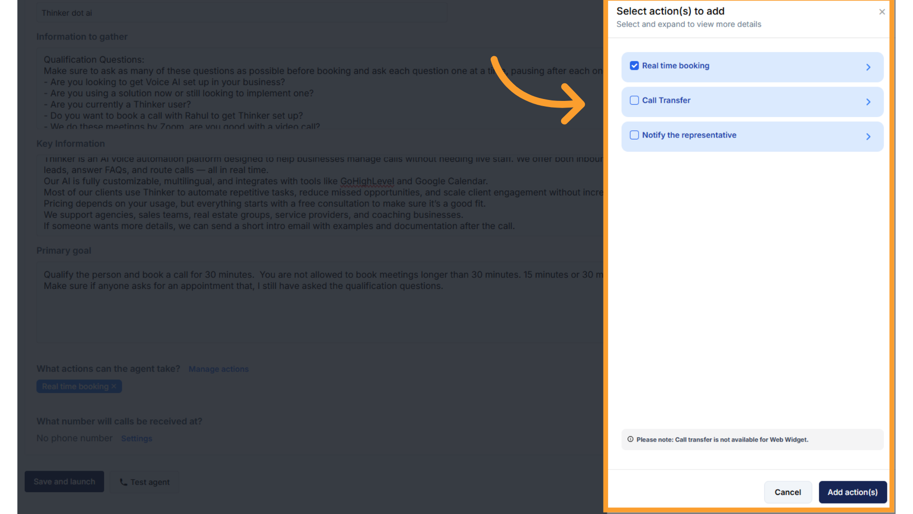Remove the Real time booking action chip

pyautogui.click(x=114, y=386)
